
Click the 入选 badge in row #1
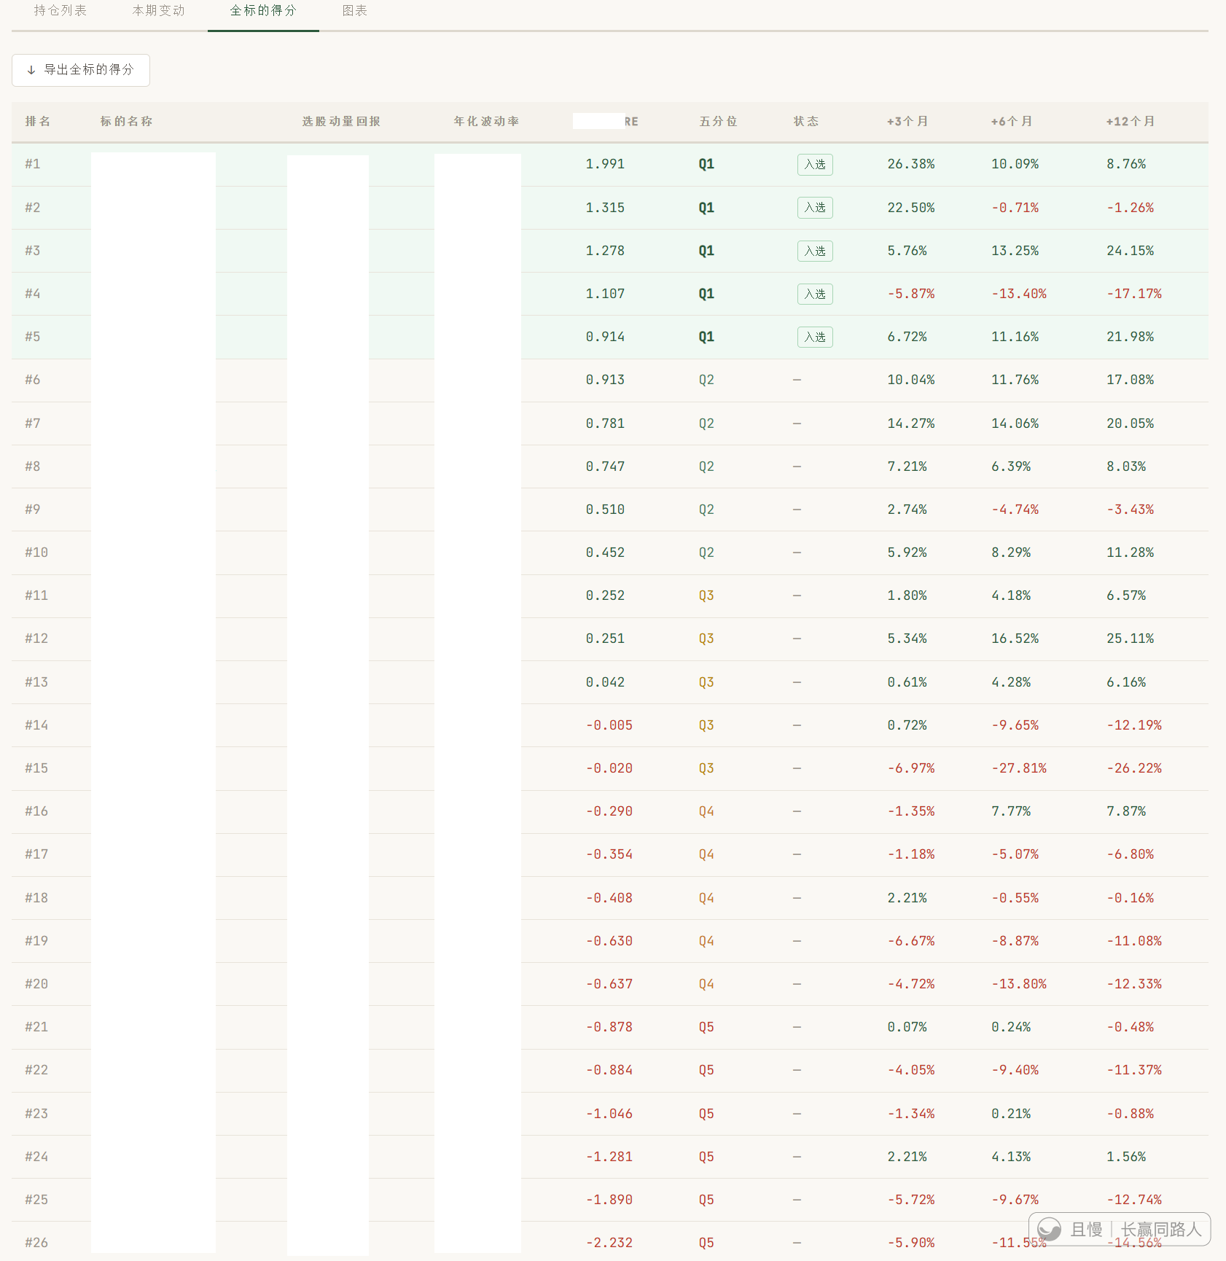(815, 165)
